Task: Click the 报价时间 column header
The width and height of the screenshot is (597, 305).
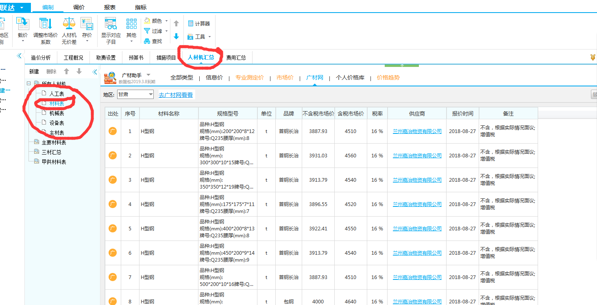Action: pos(463,114)
